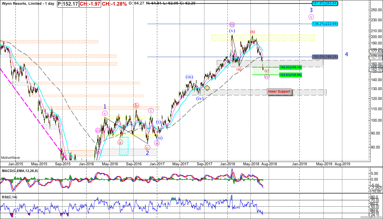
Task: Click the 230.00 price axis label
Action: pos(376,20)
